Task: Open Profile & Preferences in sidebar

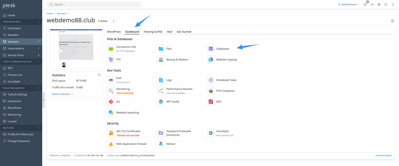Action: pos(21,134)
